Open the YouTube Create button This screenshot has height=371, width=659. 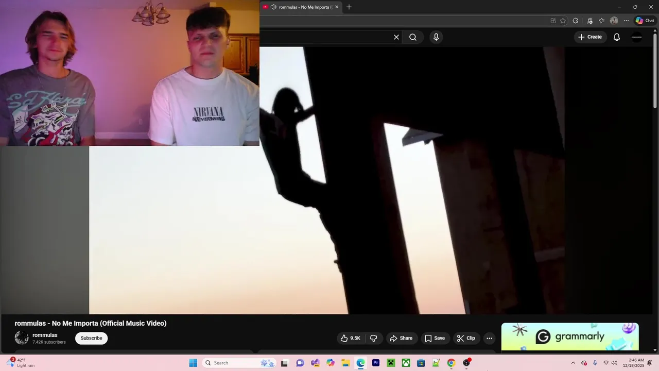[590, 37]
